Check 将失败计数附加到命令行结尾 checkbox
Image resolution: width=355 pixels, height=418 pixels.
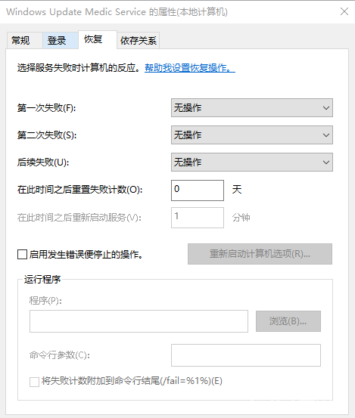click(x=34, y=382)
